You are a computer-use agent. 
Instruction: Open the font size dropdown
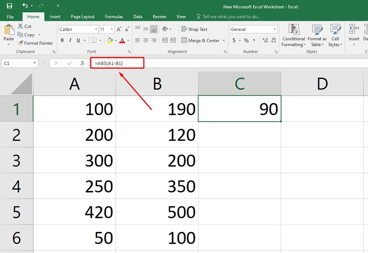pyautogui.click(x=112, y=29)
